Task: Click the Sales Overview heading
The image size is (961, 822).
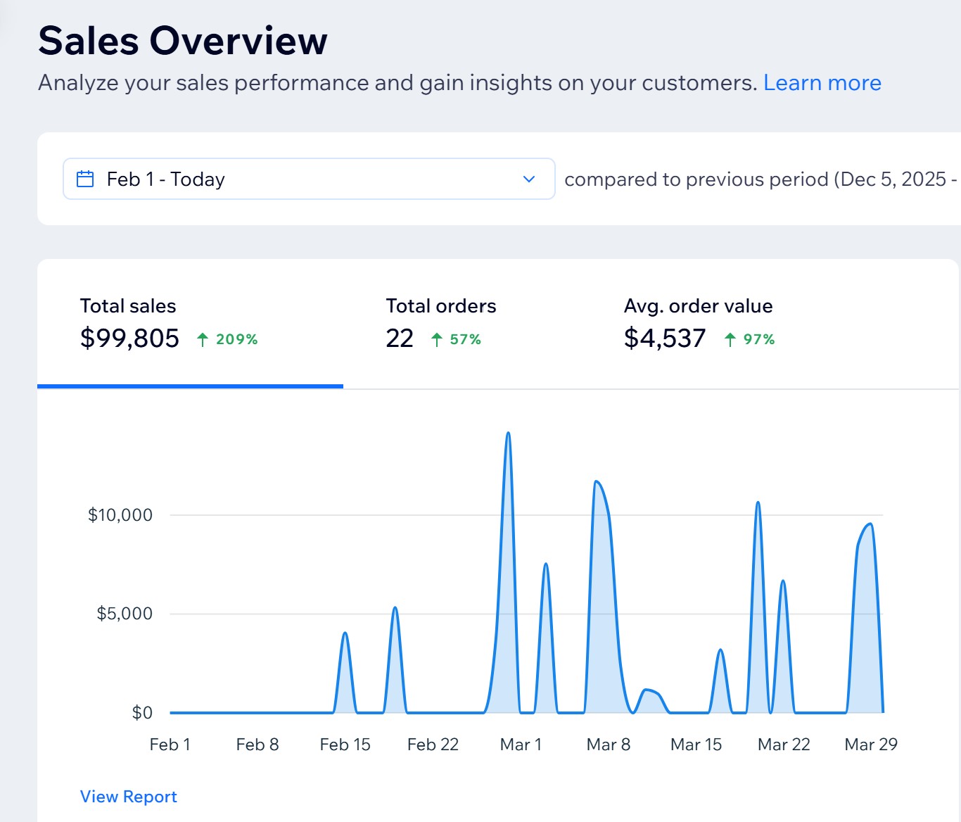Action: (x=183, y=40)
